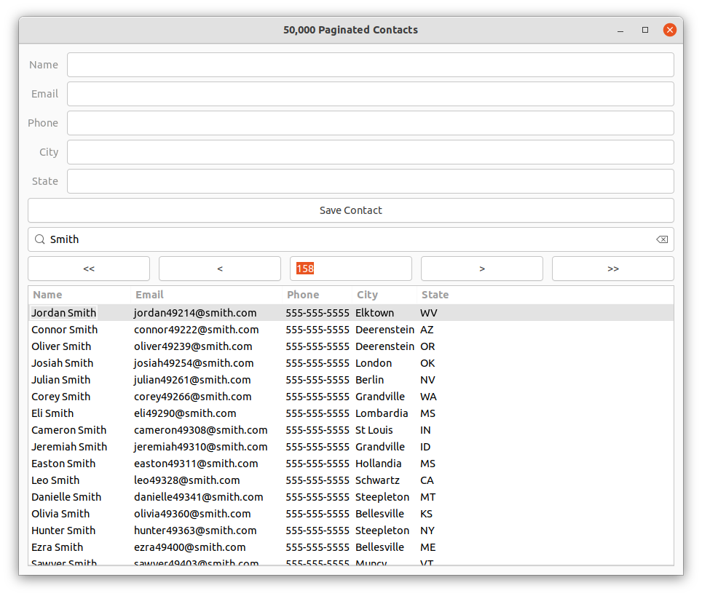Click email eli49290@smith.com
Viewport: 702px width, 596px height.
click(185, 413)
